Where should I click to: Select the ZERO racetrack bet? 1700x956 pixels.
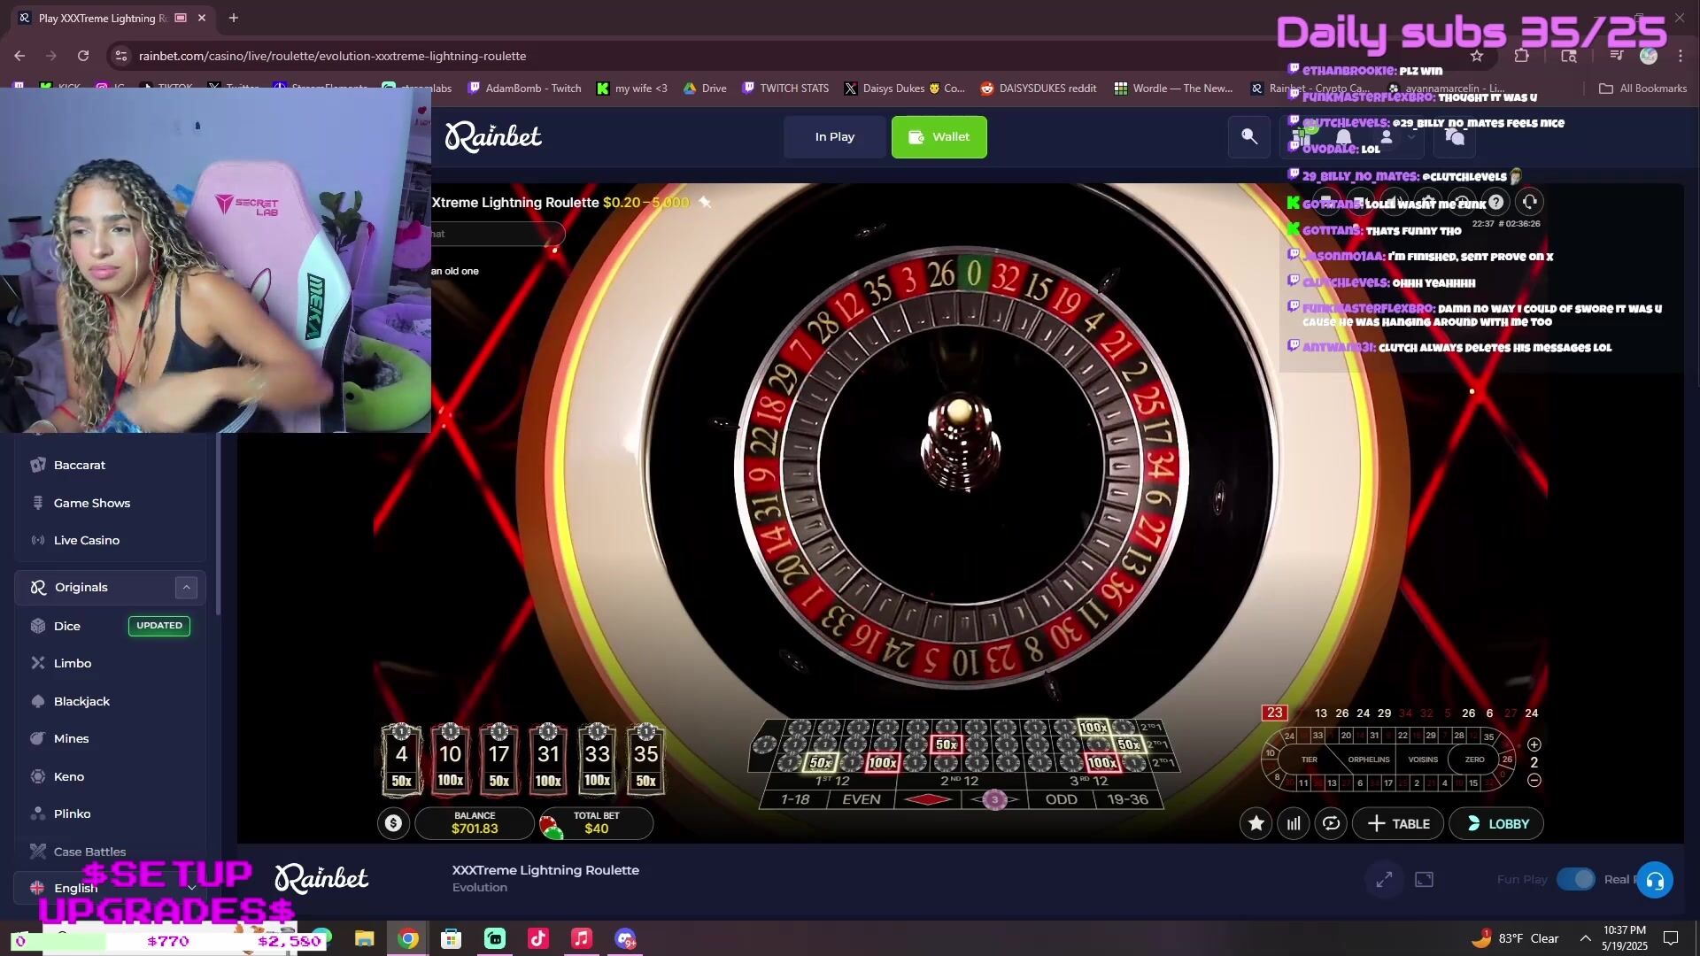pyautogui.click(x=1474, y=759)
